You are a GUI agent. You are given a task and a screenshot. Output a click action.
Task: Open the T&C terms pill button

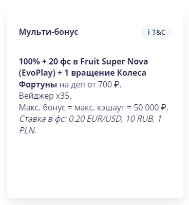click(157, 32)
